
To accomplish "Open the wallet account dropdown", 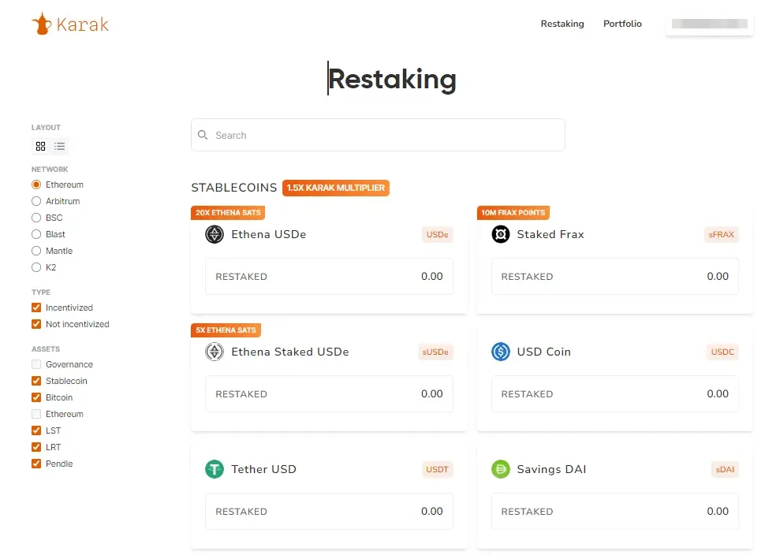I will pyautogui.click(x=709, y=24).
